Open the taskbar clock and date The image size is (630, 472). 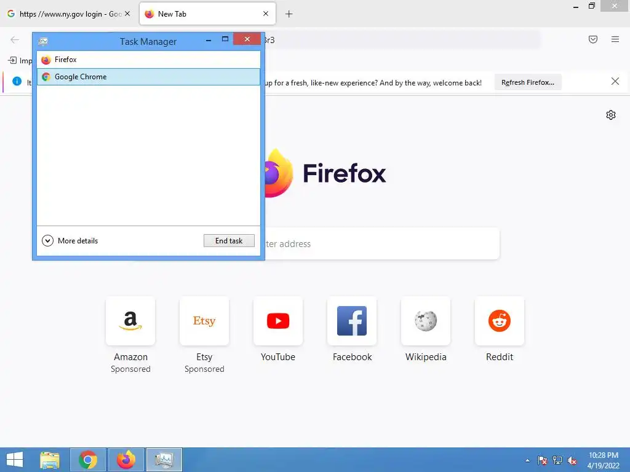point(604,460)
